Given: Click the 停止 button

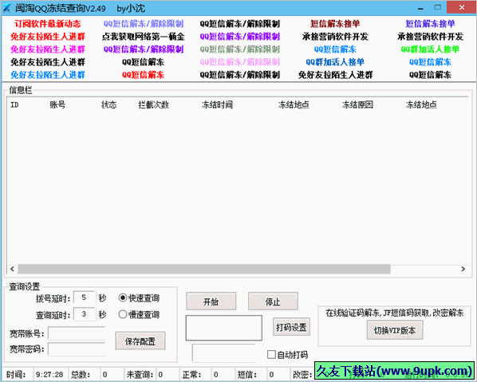Looking at the screenshot, I should coord(273,301).
